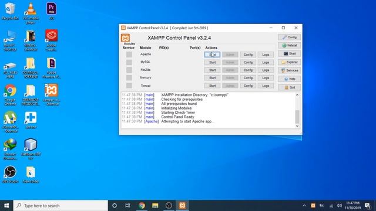Open OBS Studio from the taskbar

pos(169,206)
